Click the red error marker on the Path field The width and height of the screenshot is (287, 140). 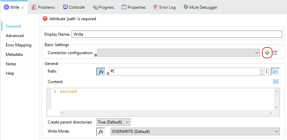pyautogui.click(x=108, y=74)
